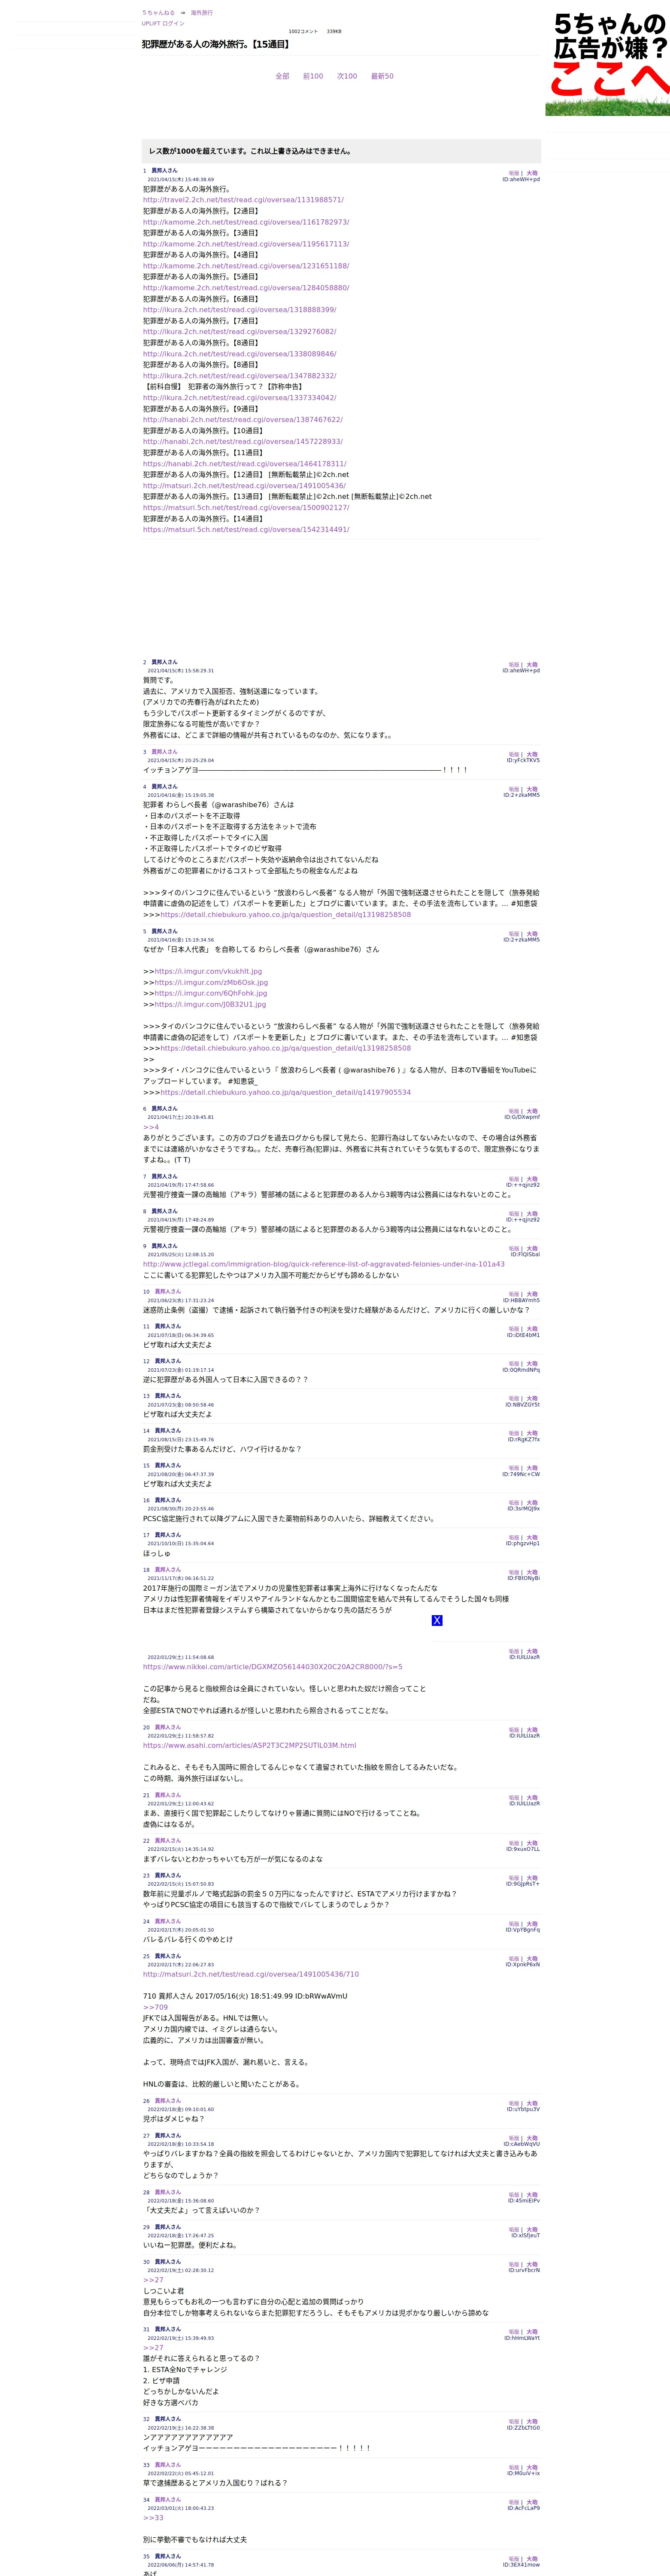Screen dimensions: 670x2576
Task: Open the 4通目 thread link ending 1231651188
Action: (246, 266)
